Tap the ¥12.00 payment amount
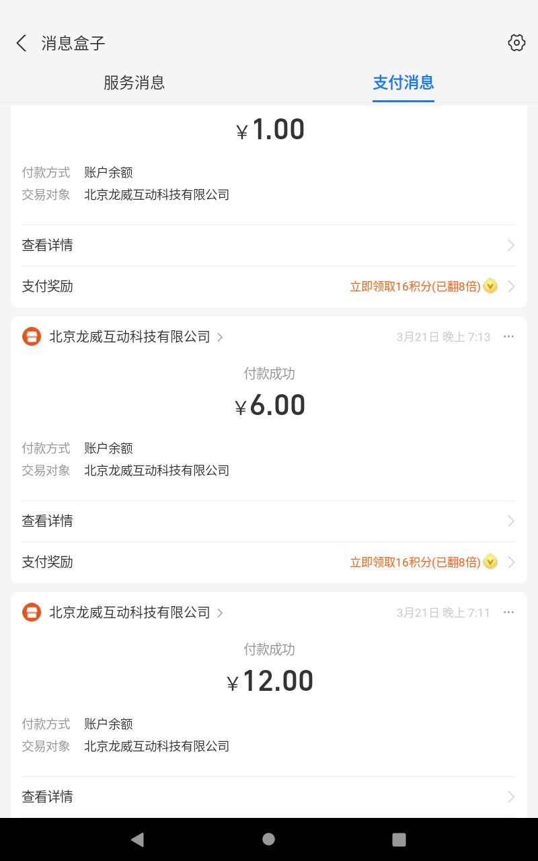 click(x=270, y=681)
